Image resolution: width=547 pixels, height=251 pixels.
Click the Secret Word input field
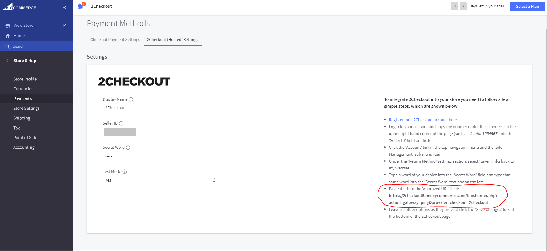(x=189, y=156)
